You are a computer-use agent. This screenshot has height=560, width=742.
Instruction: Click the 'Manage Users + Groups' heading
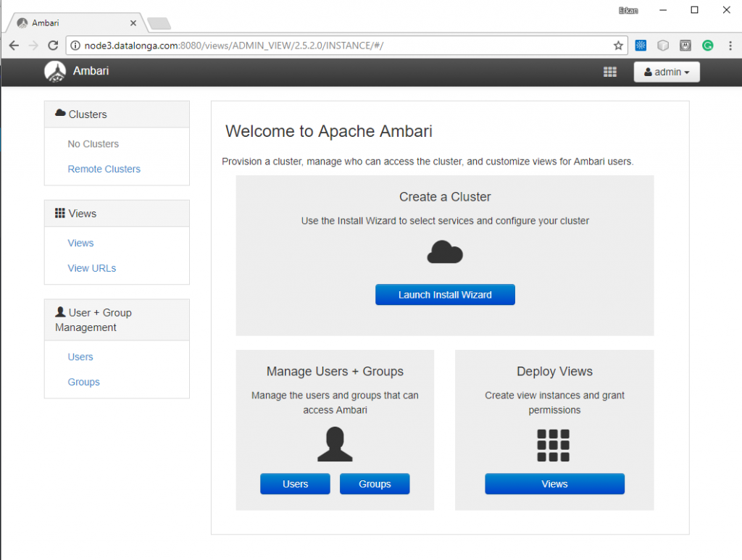[335, 372]
